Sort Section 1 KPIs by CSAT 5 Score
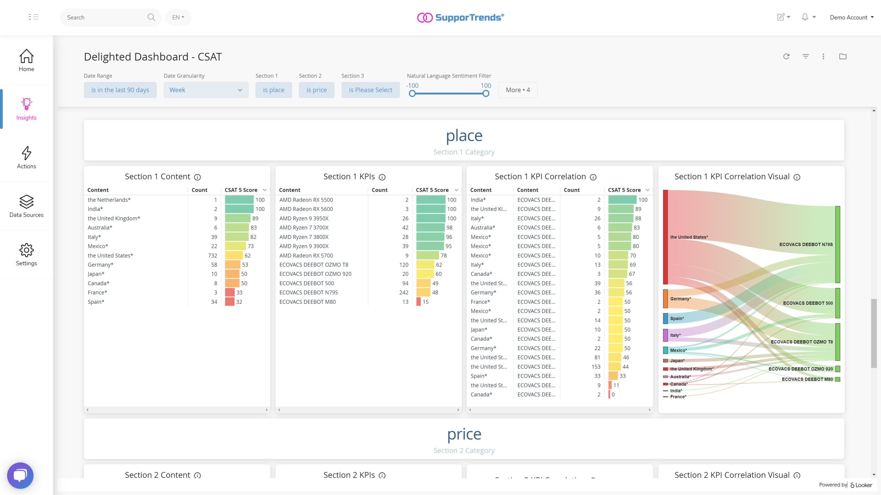Viewport: 881px width, 495px height. [437, 190]
